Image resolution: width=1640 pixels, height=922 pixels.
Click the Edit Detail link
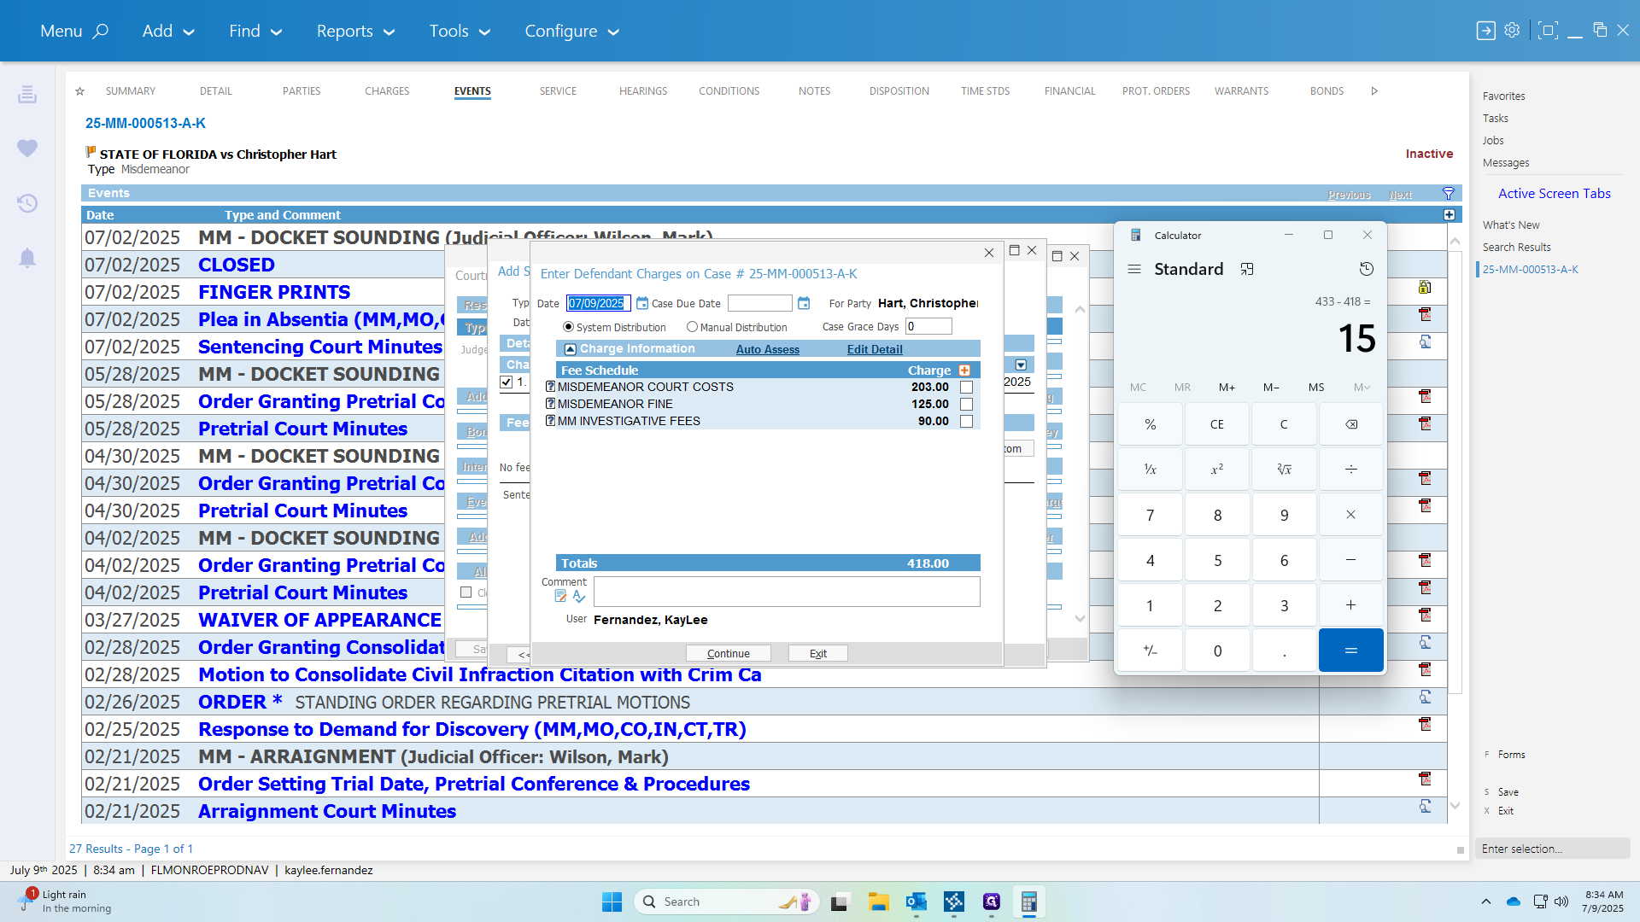point(875,349)
